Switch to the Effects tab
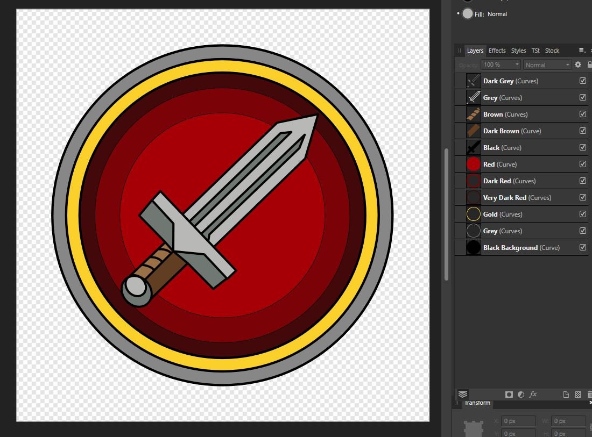592x437 pixels. click(x=497, y=50)
